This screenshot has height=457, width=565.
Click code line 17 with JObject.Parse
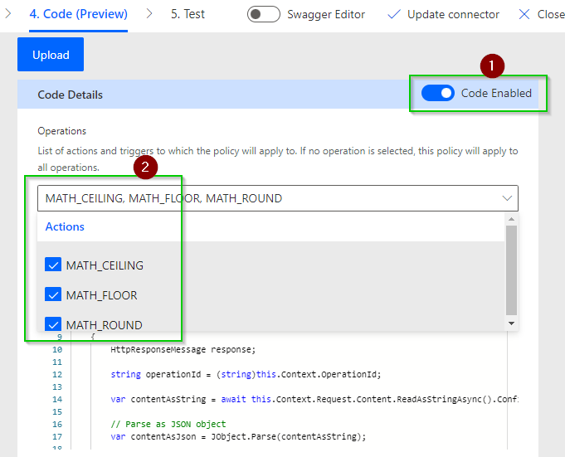coord(237,436)
